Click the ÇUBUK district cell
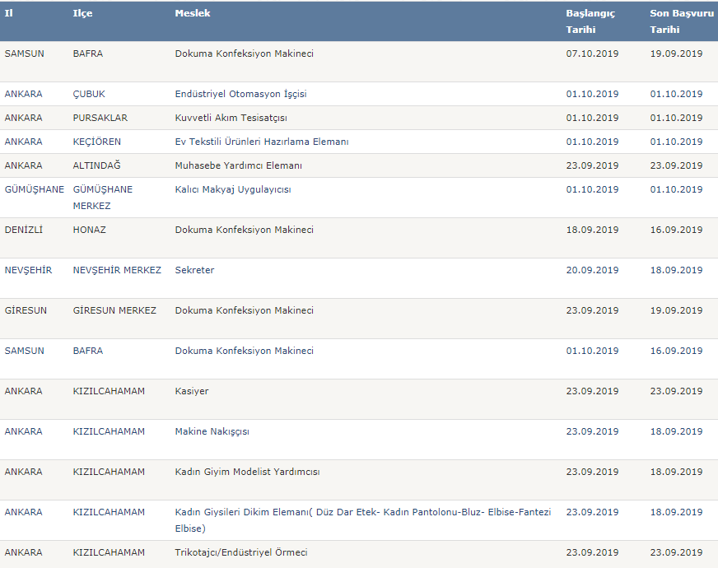The height and width of the screenshot is (568, 718). [x=89, y=94]
